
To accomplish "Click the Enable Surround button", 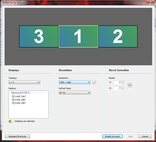I will click(x=112, y=136).
